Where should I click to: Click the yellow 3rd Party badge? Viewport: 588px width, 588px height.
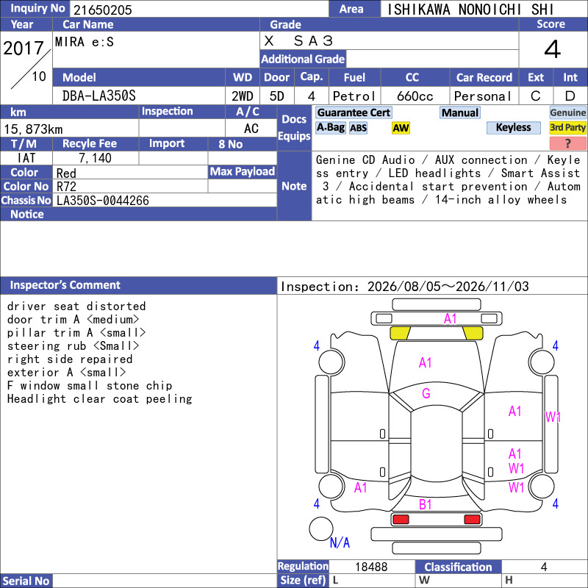coord(567,127)
